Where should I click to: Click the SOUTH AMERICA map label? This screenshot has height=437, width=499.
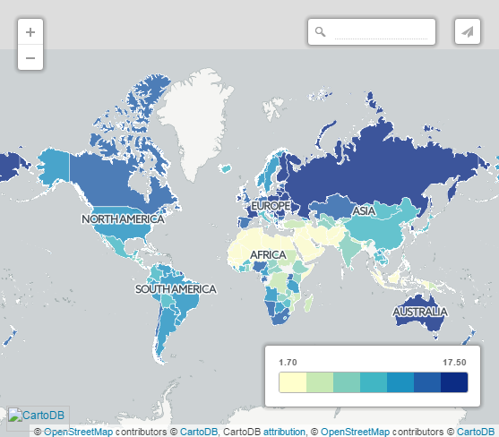coord(176,288)
